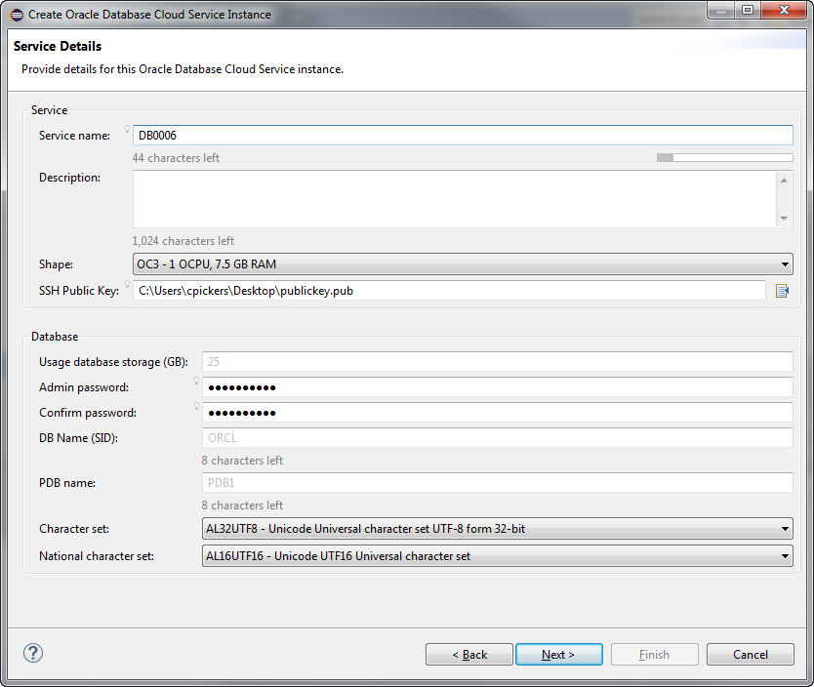The image size is (814, 687).
Task: Minimize the wizard window
Action: point(720,11)
